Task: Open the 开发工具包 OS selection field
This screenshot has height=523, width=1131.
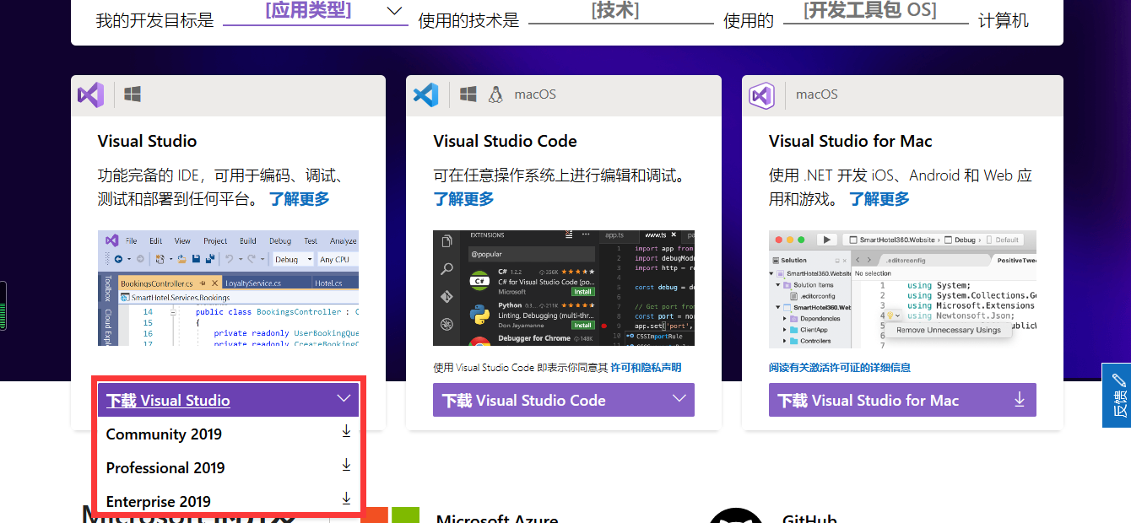Action: (x=875, y=12)
